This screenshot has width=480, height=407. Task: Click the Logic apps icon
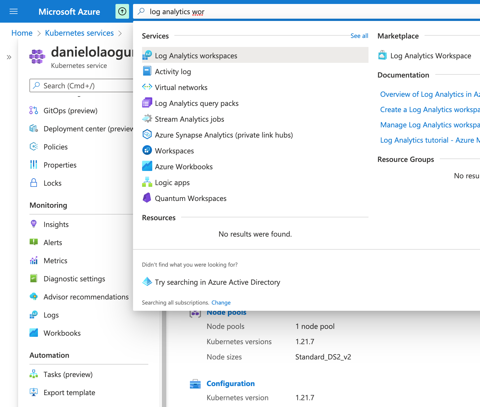point(147,182)
